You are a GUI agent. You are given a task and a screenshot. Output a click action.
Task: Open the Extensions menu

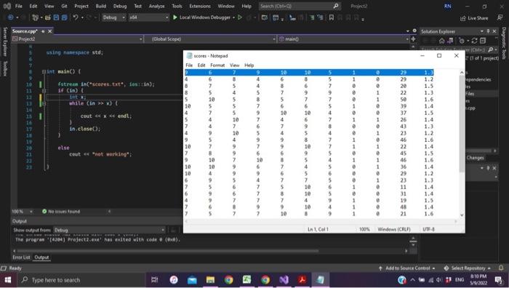point(200,6)
